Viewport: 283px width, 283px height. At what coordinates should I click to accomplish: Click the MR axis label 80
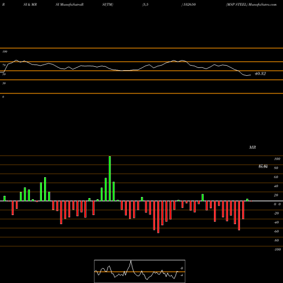click(276, 168)
